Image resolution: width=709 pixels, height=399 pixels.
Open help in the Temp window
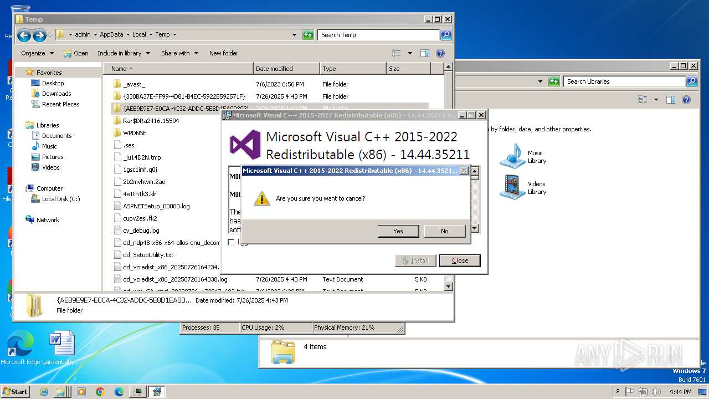pos(440,53)
